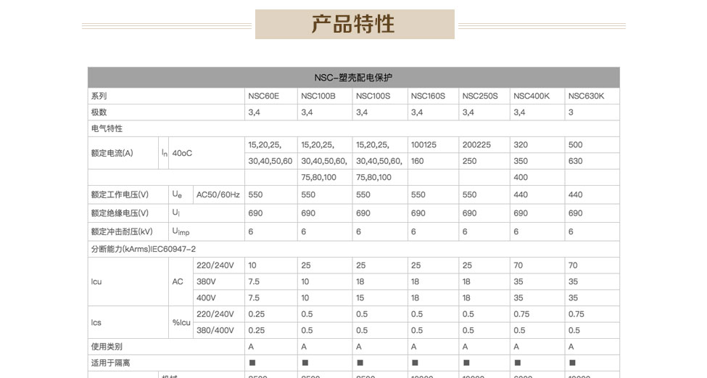Click the isolation square marker under NSC630K
Image resolution: width=707 pixels, height=378 pixels.
572,362
